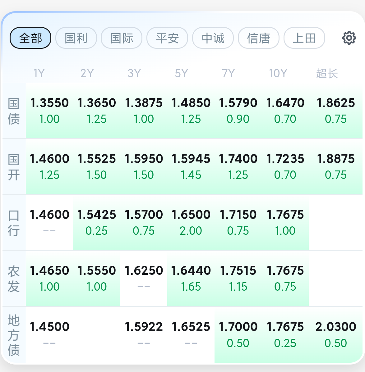Viewport: 365px width, 372px height.
Task: Switch to the 国利 filter
Action: point(76,38)
